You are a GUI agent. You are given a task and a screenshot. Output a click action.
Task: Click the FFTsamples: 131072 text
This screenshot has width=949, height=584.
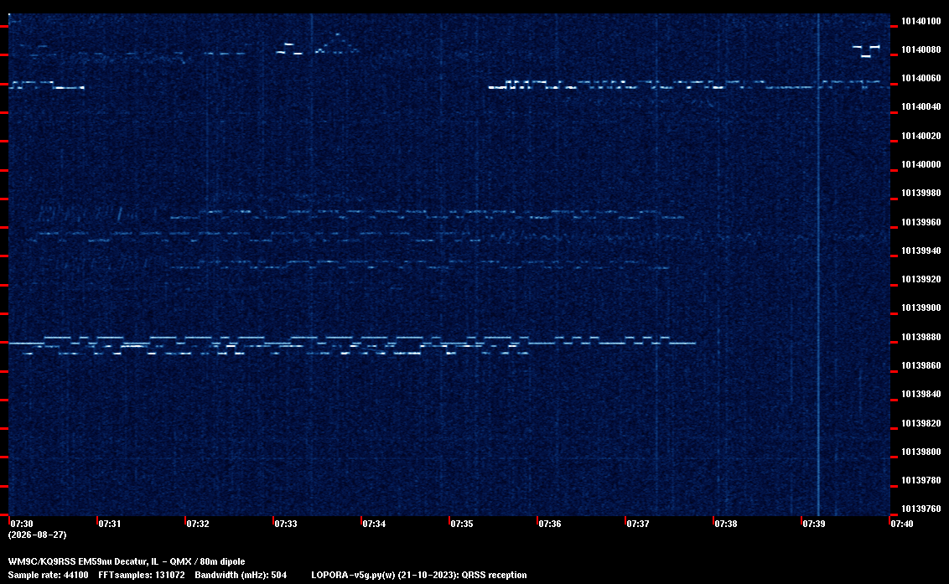(x=142, y=575)
